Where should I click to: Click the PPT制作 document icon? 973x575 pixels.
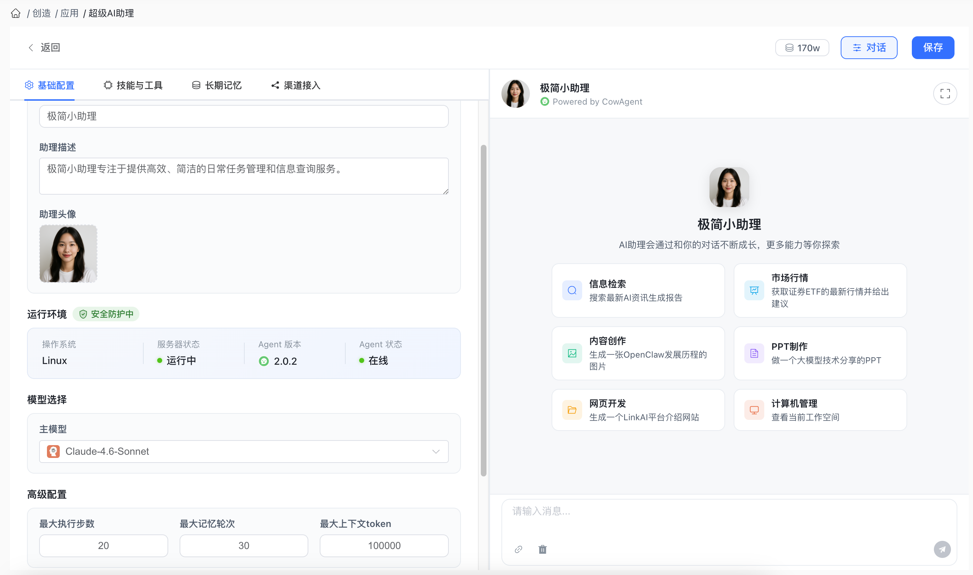tap(754, 353)
